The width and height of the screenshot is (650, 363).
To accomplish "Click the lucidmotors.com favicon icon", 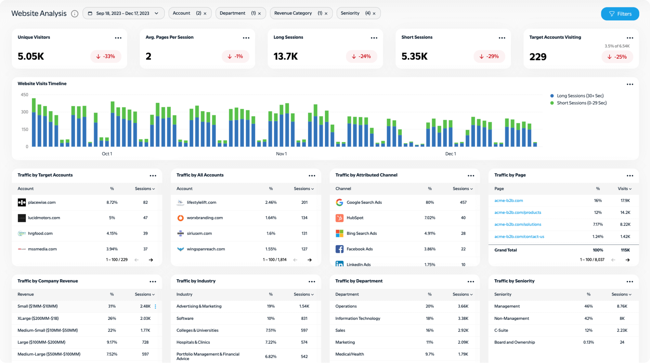I will click(21, 218).
